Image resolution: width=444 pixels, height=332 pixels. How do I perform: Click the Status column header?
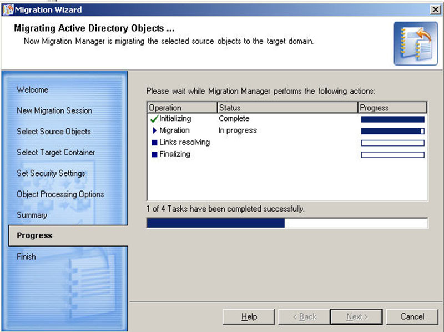pyautogui.click(x=287, y=108)
